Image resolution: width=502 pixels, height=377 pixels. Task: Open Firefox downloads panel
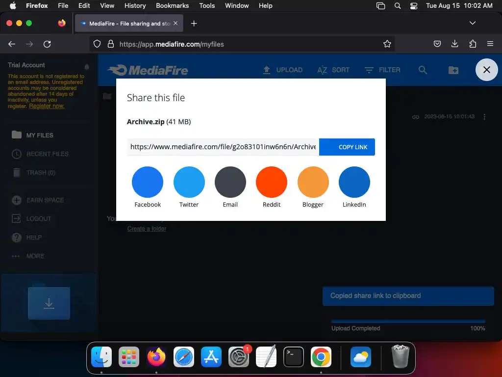click(454, 44)
